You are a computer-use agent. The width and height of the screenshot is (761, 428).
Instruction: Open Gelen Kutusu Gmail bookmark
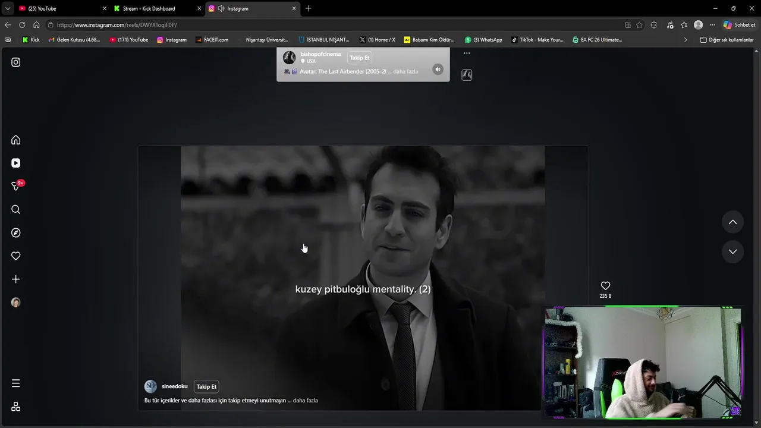click(74, 40)
